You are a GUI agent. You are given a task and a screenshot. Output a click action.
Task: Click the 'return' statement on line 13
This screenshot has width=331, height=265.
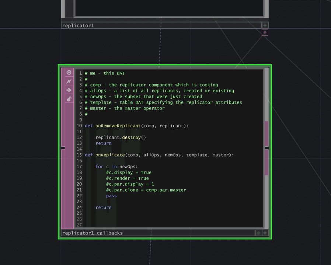tap(104, 143)
